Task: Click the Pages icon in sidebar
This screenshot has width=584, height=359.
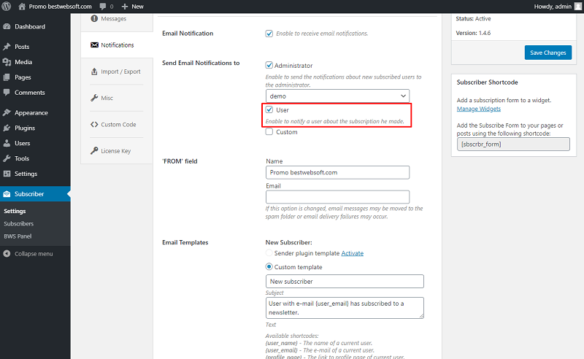Action: pos(7,77)
